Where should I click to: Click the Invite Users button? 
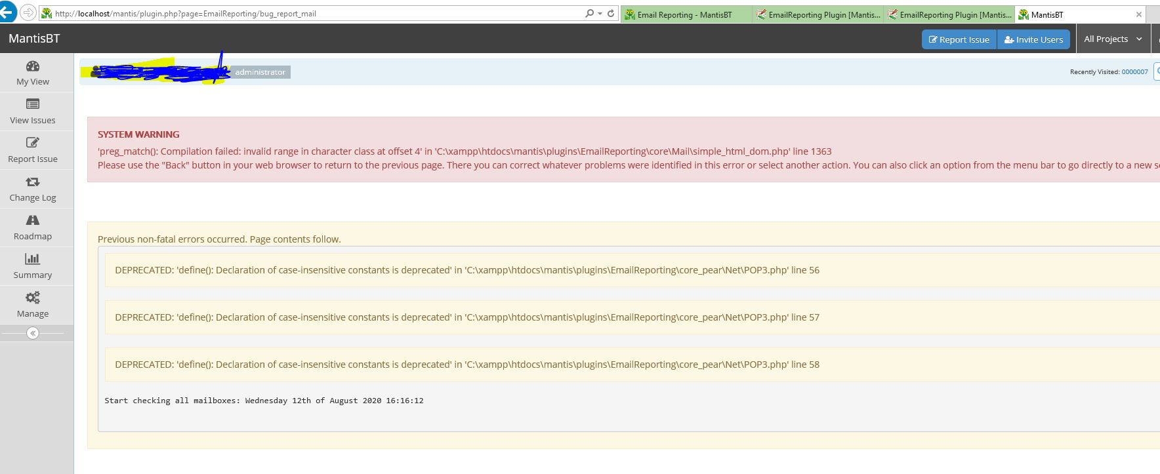tap(1033, 39)
